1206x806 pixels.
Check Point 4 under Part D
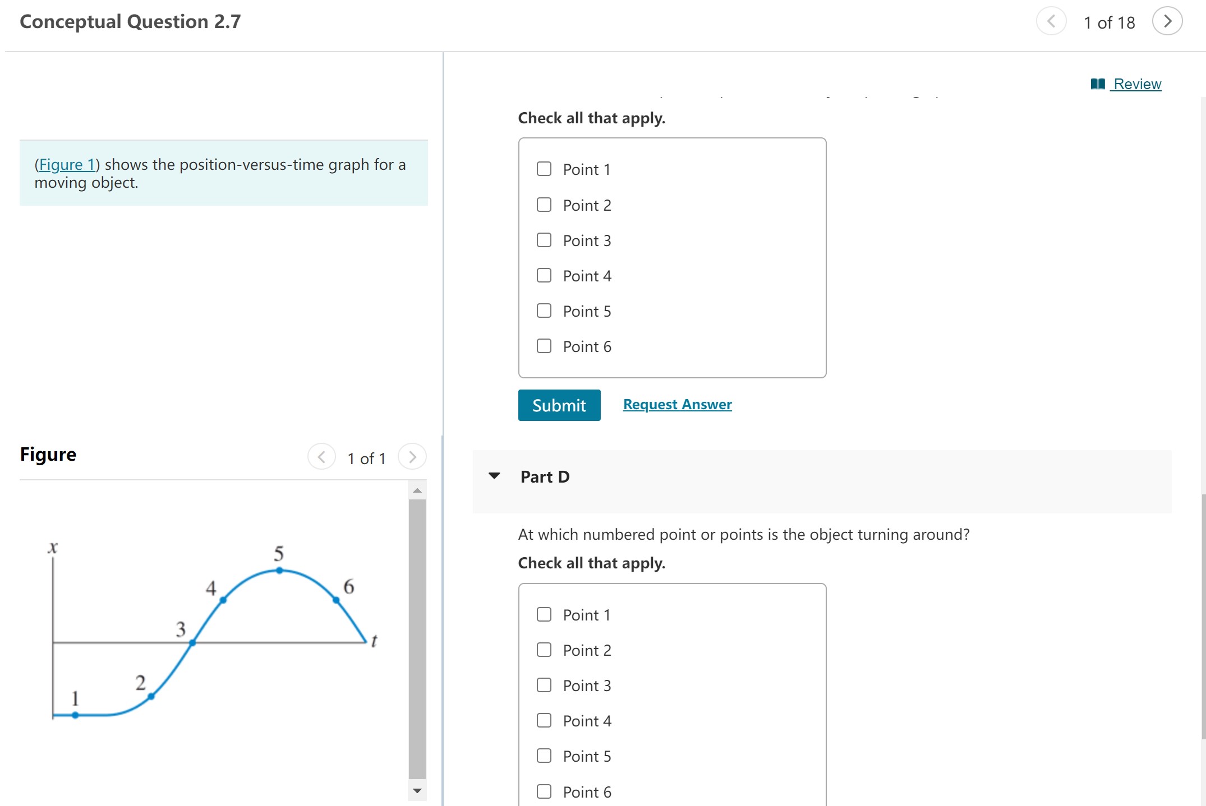(x=544, y=720)
